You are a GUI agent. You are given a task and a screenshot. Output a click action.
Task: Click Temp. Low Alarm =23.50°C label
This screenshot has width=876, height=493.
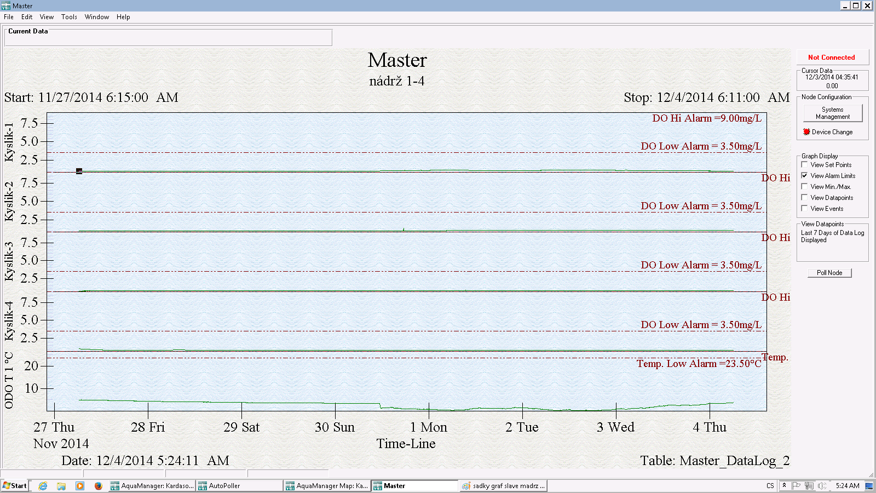(699, 364)
